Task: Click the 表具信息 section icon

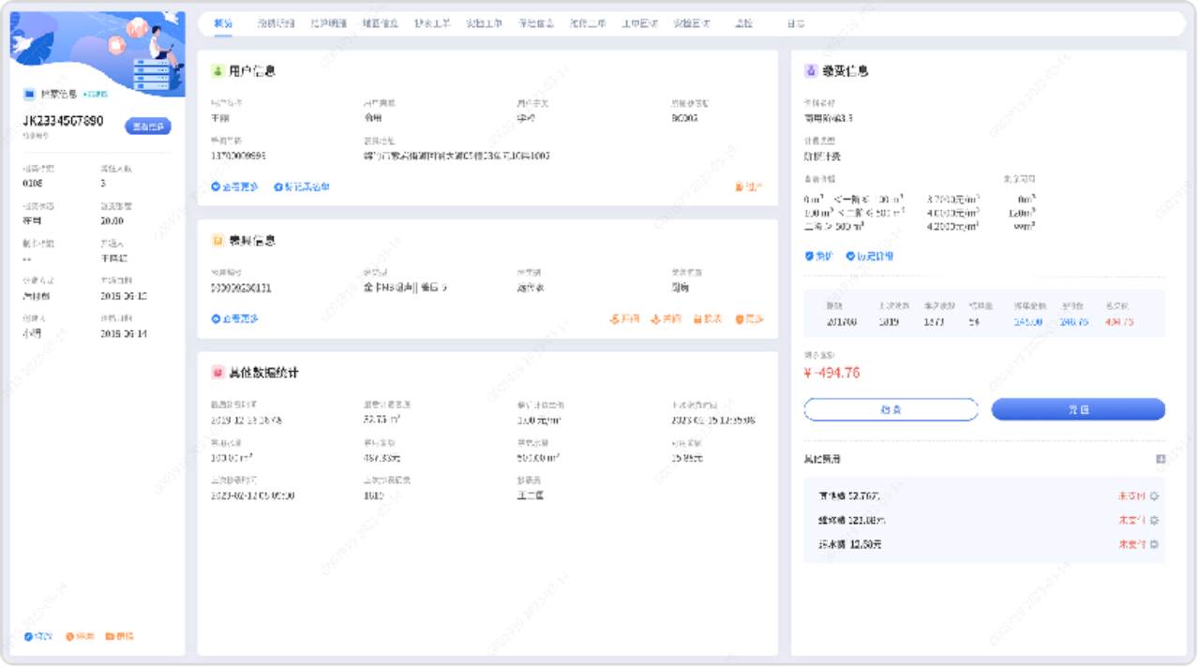Action: click(217, 241)
